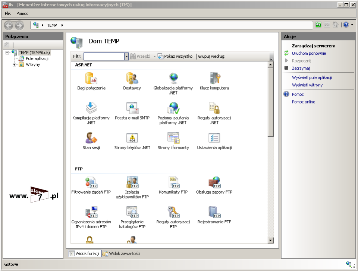Click the Rozpocznij action
The image size is (358, 271).
pos(301,61)
